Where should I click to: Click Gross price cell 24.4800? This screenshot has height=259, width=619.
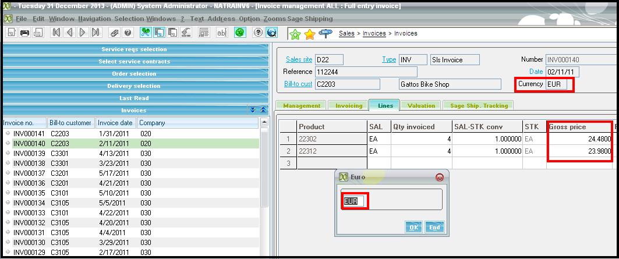pyautogui.click(x=579, y=139)
